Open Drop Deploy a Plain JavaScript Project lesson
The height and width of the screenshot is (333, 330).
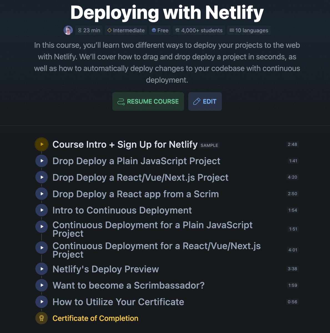click(x=136, y=161)
